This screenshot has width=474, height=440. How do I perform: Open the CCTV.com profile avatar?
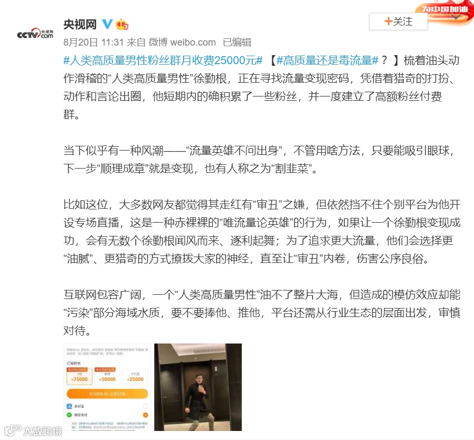coord(35,34)
